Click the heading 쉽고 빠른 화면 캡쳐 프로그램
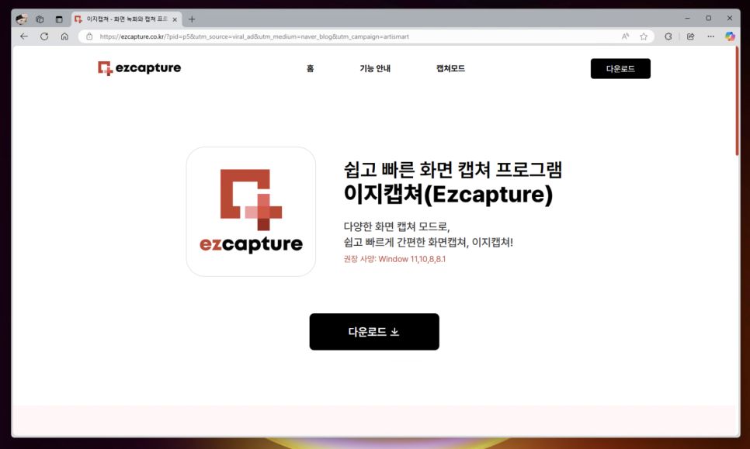 pos(453,170)
